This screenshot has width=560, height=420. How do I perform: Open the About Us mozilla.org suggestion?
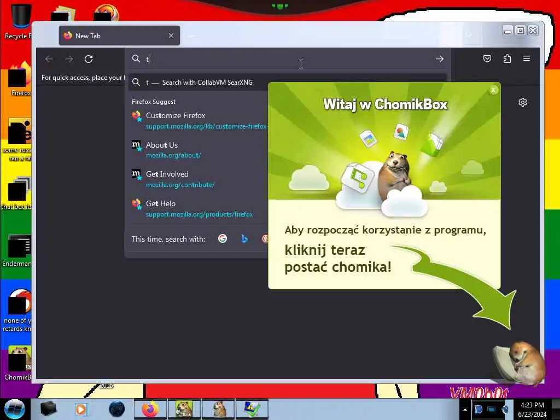(x=198, y=150)
